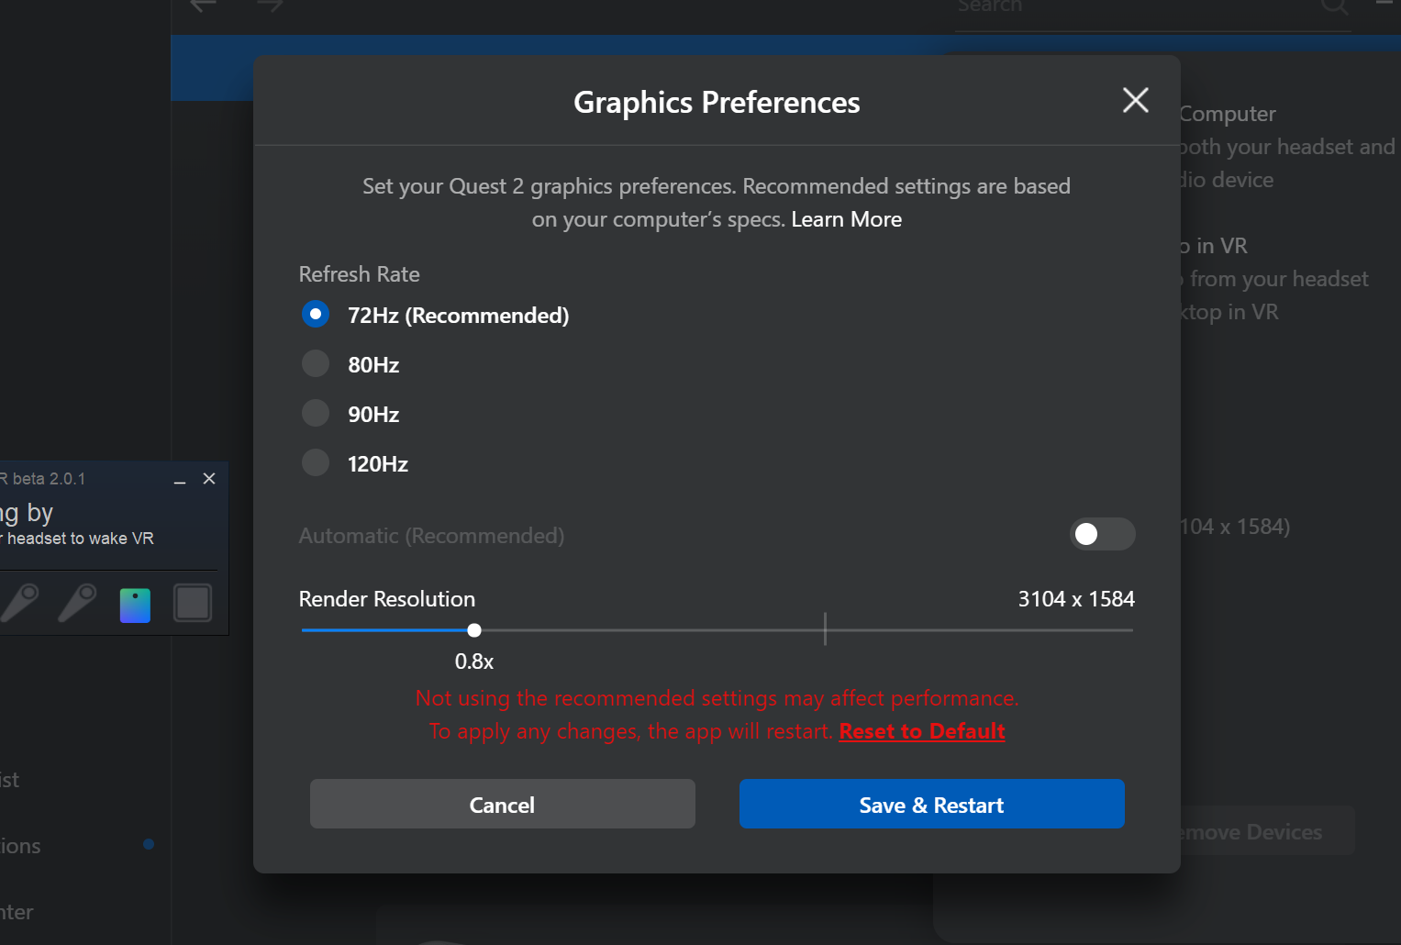Click the blue-green gradient device icon in SteamVR
This screenshot has width=1401, height=945.
pyautogui.click(x=135, y=605)
